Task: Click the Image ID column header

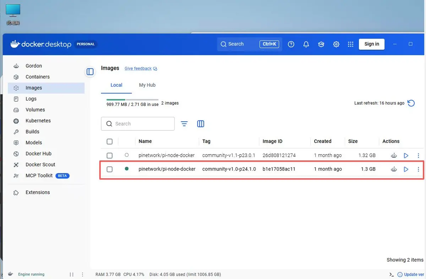Action: coord(272,141)
